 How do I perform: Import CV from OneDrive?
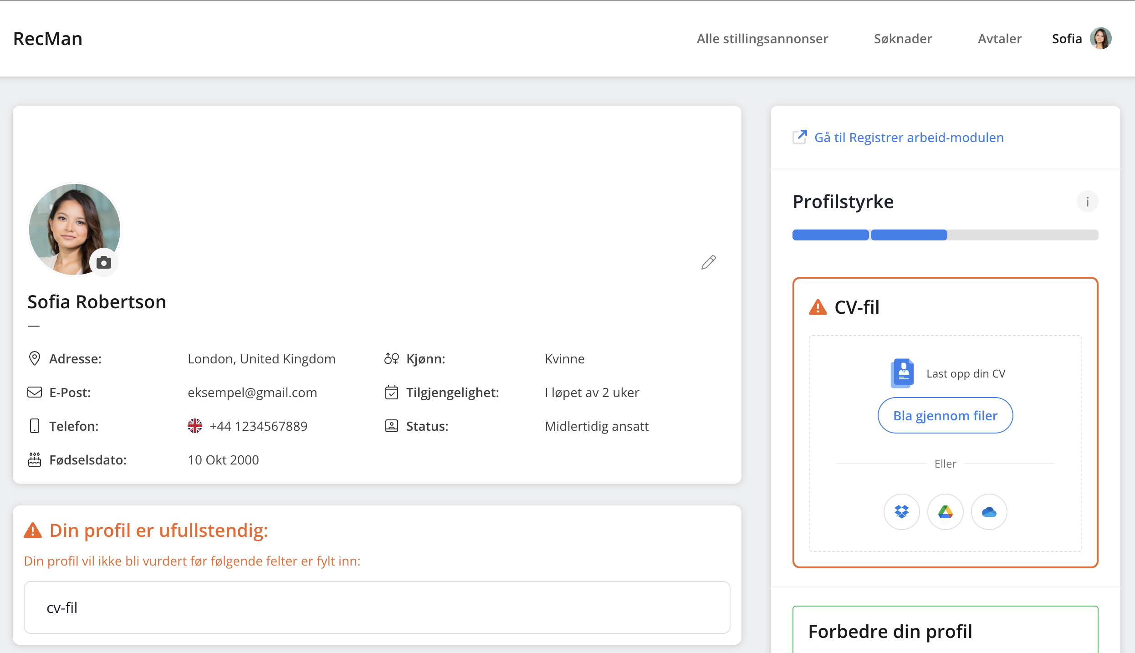click(x=989, y=512)
